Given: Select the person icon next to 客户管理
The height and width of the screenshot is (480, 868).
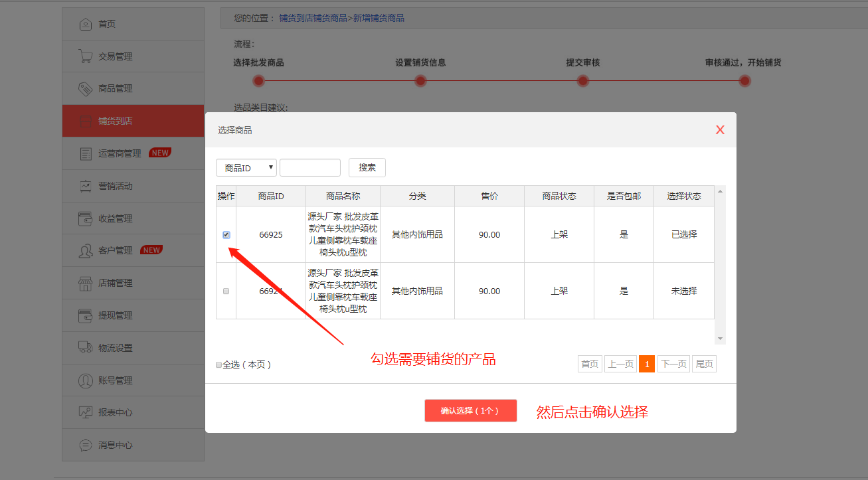Looking at the screenshot, I should coord(85,250).
